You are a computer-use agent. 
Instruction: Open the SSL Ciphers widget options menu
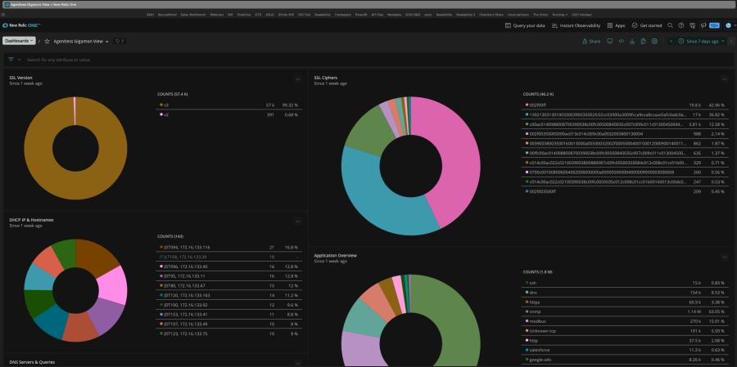[x=725, y=79]
